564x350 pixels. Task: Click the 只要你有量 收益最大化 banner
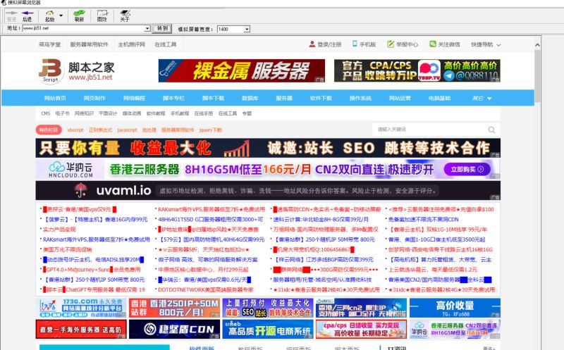(268, 148)
